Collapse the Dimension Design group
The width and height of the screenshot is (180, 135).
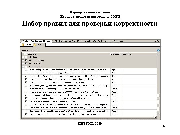23,67
